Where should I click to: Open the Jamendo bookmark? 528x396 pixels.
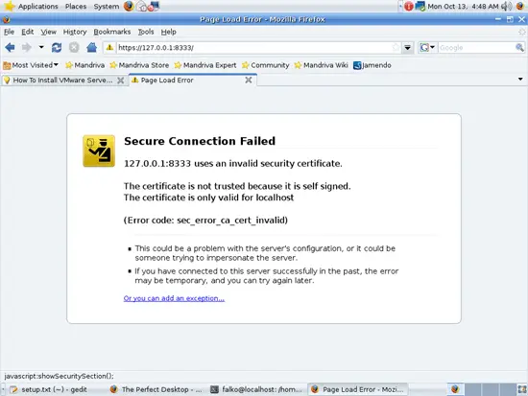click(372, 65)
